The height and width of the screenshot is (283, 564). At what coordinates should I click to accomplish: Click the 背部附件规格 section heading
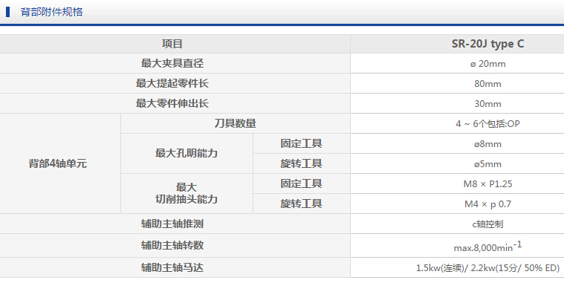click(51, 12)
